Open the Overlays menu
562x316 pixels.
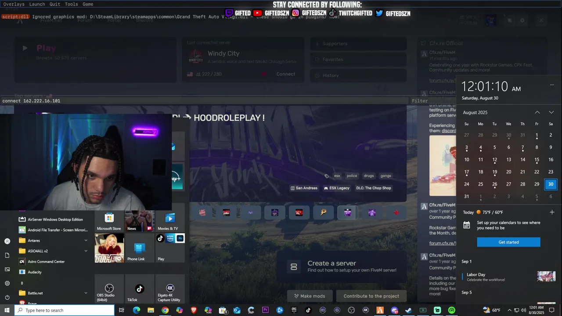(14, 4)
